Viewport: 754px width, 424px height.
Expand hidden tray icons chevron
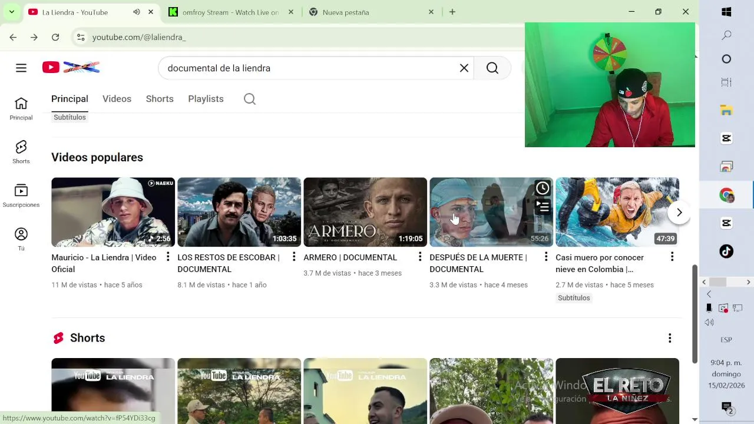click(x=709, y=294)
